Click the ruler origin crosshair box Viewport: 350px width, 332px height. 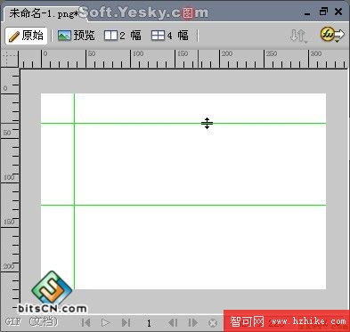10,59
